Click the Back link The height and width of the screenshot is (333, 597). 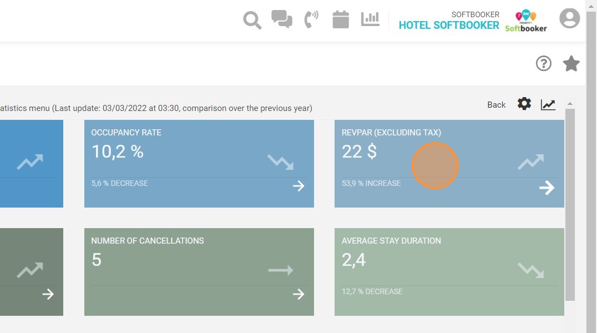496,105
